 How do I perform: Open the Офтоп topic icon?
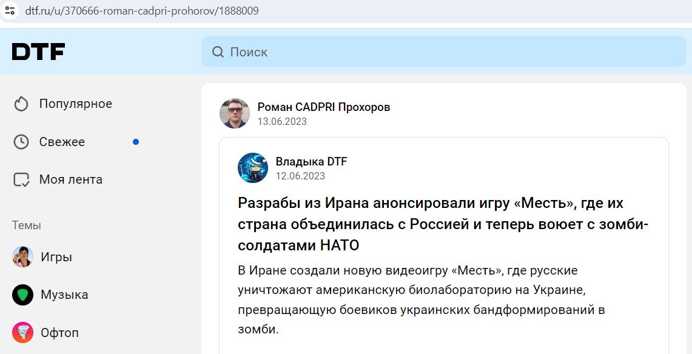[x=21, y=332]
